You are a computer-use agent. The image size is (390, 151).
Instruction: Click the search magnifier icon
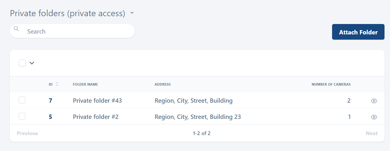coord(16,29)
